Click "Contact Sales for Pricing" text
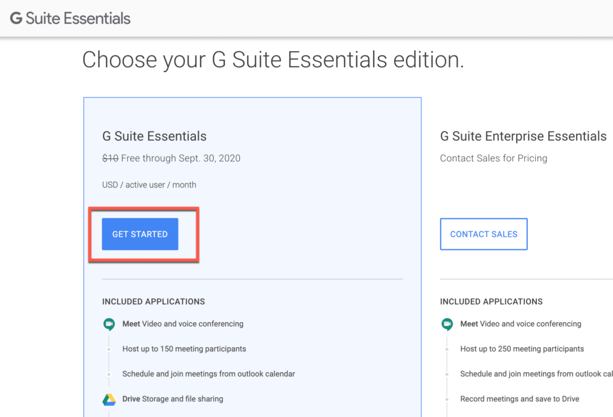The width and height of the screenshot is (613, 417). tap(493, 158)
